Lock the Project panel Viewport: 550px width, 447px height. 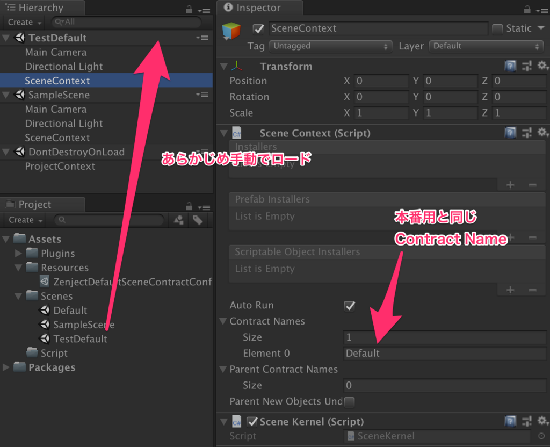coord(189,206)
